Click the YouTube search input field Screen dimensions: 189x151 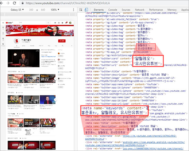(32, 23)
